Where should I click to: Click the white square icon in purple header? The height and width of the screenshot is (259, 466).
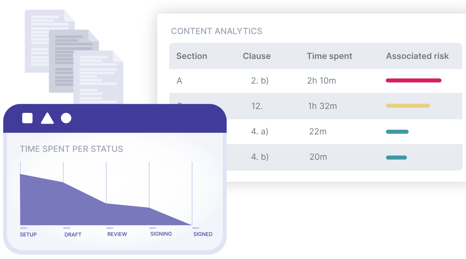(28, 118)
